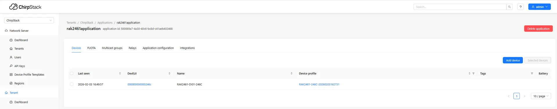Click the last seen 2026-02-03 16:49:57 cell

pos(91,84)
